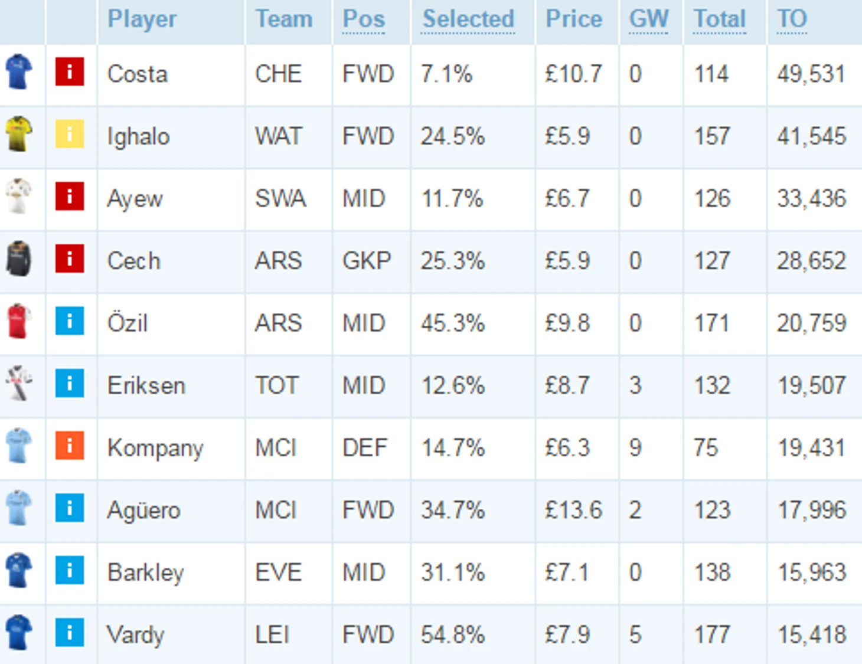Sort by Total points header
862x664 pixels.
720,19
